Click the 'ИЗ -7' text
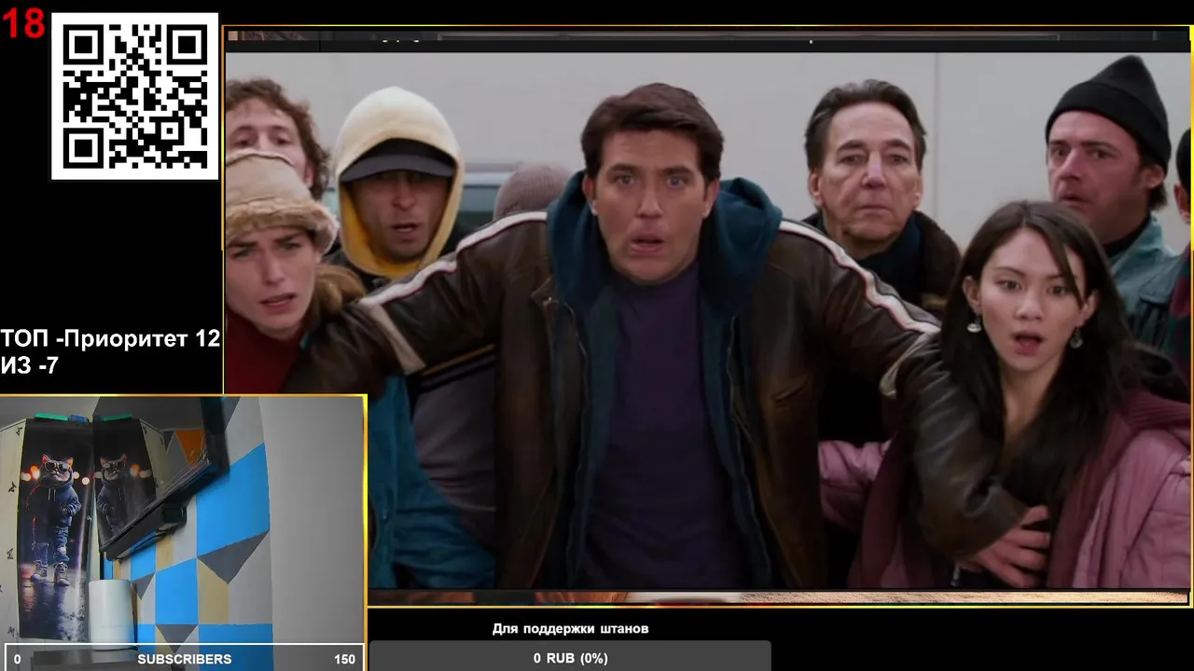 tap(29, 366)
